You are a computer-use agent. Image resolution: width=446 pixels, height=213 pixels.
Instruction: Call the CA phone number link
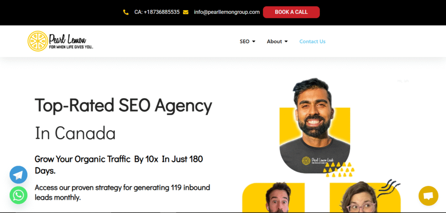click(x=157, y=12)
